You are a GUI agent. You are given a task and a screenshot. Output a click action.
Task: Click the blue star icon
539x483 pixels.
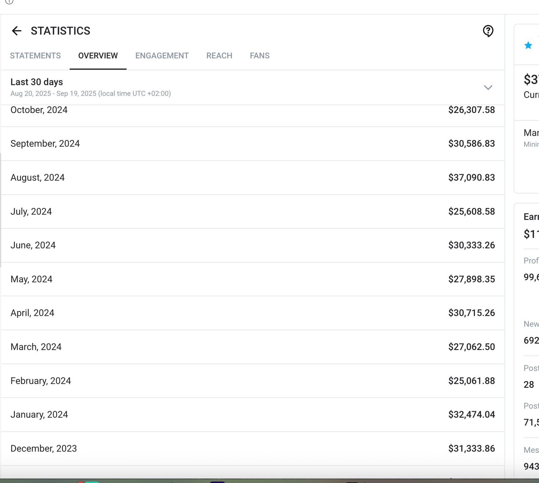[528, 45]
